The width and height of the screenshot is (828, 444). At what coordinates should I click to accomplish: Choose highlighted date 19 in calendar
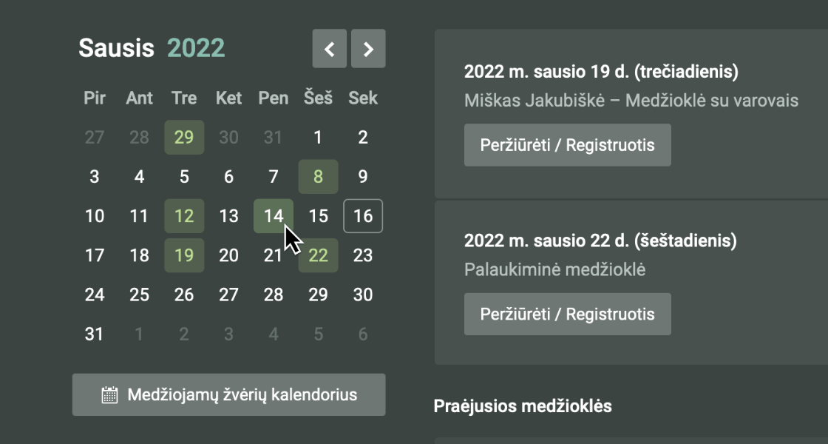click(184, 255)
